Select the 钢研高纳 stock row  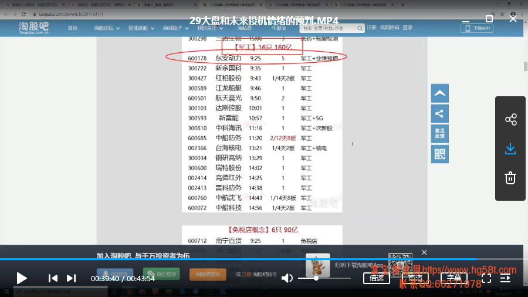tap(262, 158)
